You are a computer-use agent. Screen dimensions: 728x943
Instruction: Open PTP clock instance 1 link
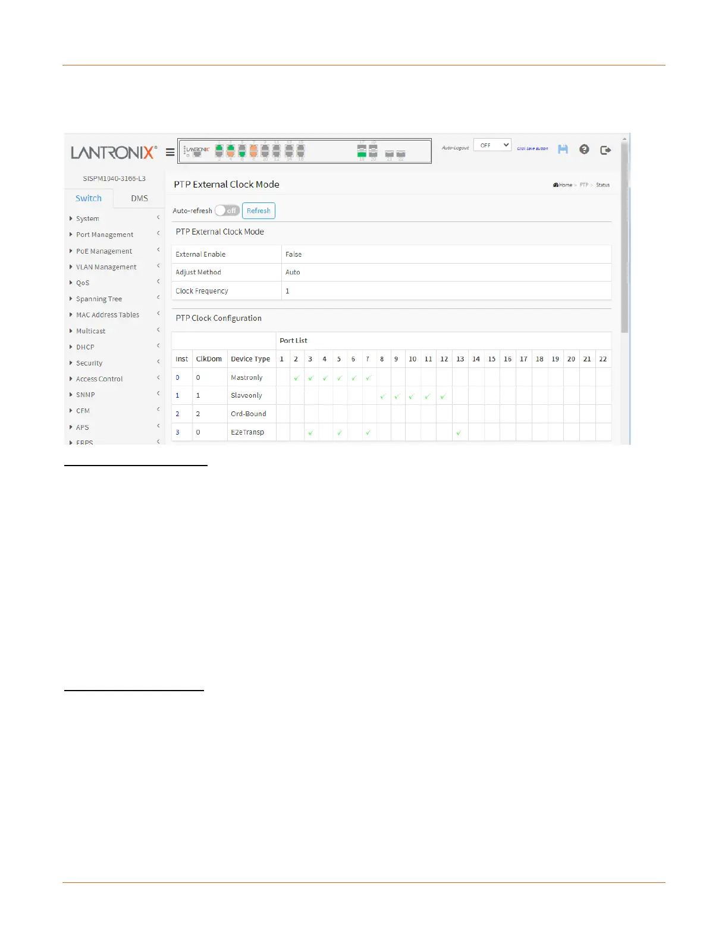click(177, 395)
